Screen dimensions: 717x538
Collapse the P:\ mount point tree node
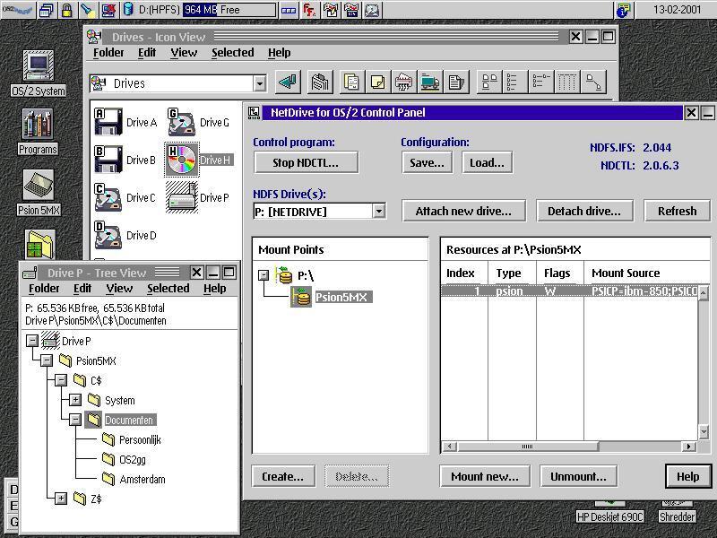point(263,275)
